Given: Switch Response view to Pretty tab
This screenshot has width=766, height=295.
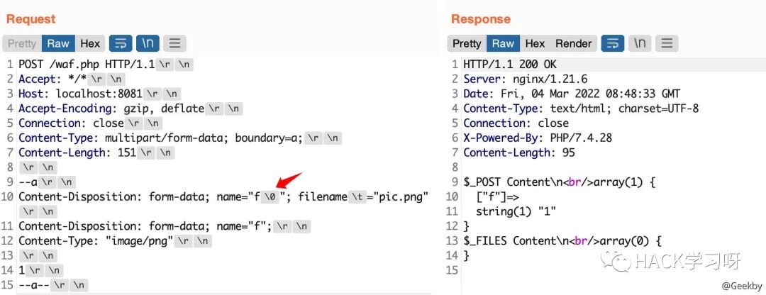Looking at the screenshot, I should tap(467, 43).
